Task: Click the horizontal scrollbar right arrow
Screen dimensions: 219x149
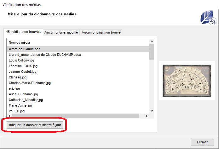Action: coord(147,116)
